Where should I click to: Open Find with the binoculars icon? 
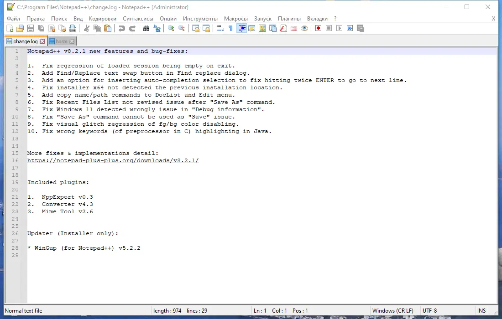146,28
